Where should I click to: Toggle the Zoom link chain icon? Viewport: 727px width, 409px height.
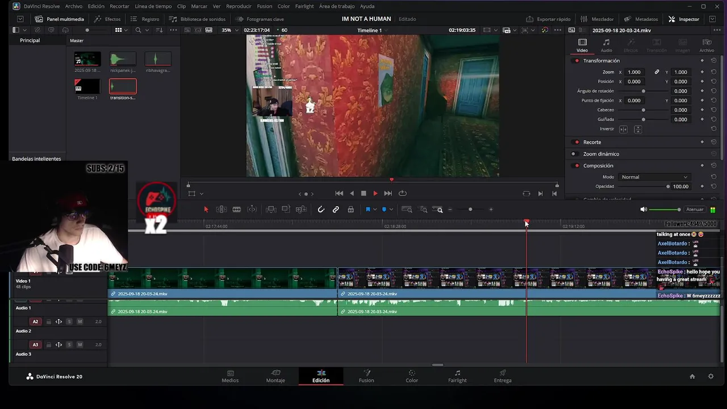coord(657,72)
